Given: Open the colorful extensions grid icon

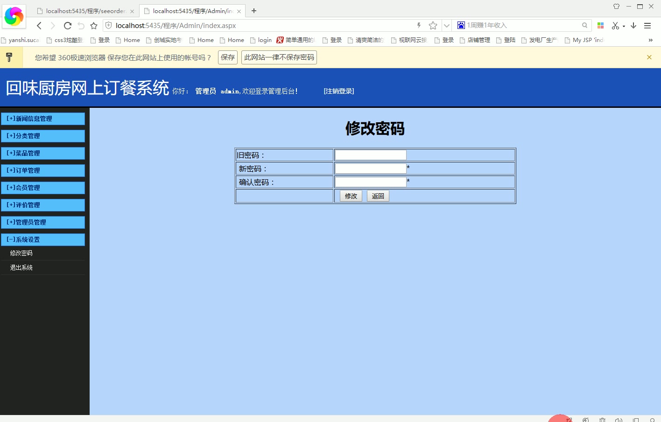Looking at the screenshot, I should pos(601,25).
